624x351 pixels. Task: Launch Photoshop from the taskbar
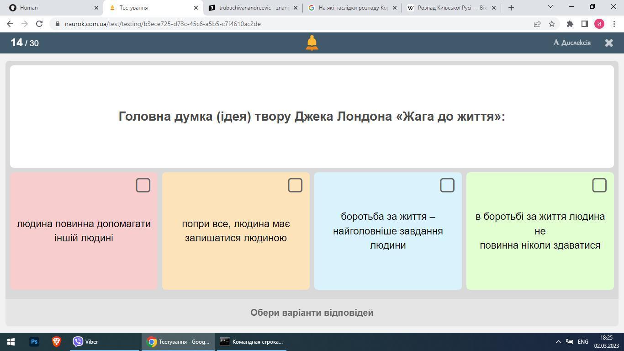coord(34,342)
